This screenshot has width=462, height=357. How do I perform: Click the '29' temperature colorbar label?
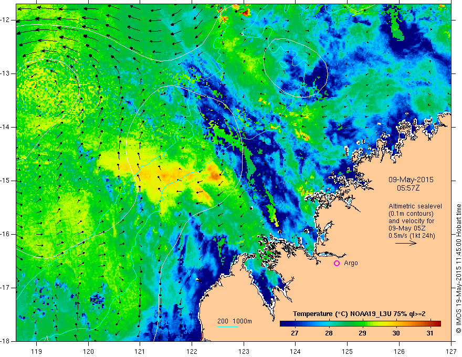(362, 333)
